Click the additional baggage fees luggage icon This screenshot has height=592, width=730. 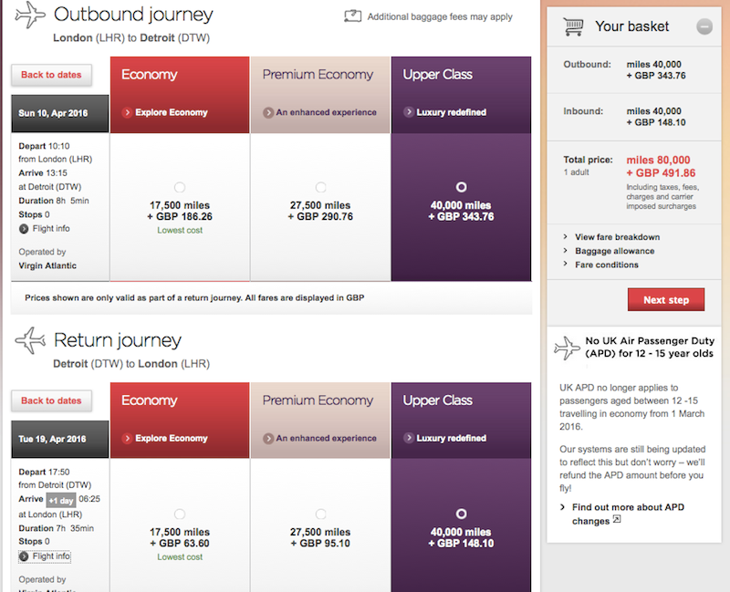[352, 16]
